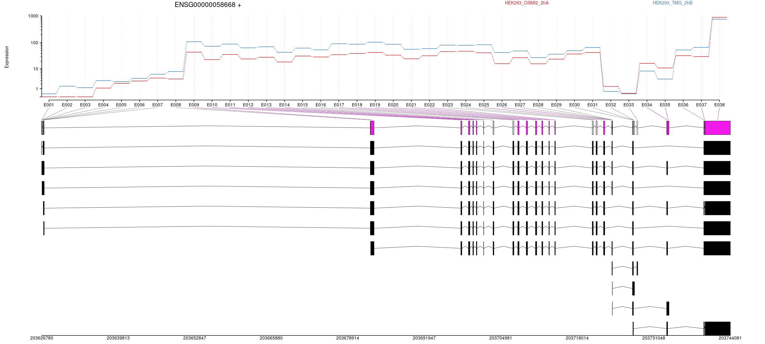Screen dimensions: 765x344
Task: Click y-axis tick value 1000
Action: click(x=33, y=16)
